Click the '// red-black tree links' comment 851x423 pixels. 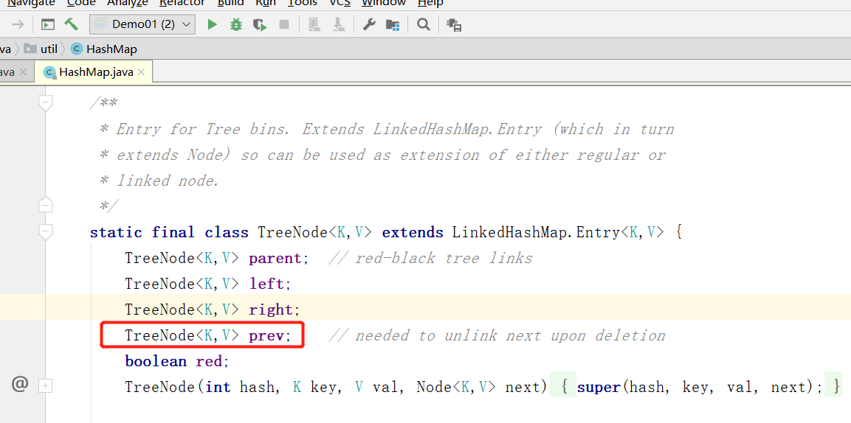click(x=430, y=259)
